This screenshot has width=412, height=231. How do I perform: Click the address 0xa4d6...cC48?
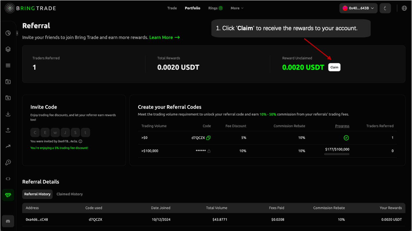(x=37, y=220)
